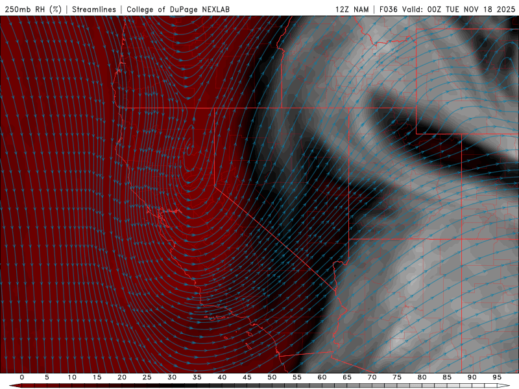This screenshot has height=389, width=519.
Task: Click the '45' colorbar label
Action: point(247,377)
